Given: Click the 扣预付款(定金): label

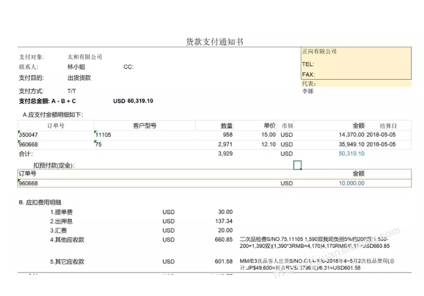Looking at the screenshot, I should pos(54,165).
